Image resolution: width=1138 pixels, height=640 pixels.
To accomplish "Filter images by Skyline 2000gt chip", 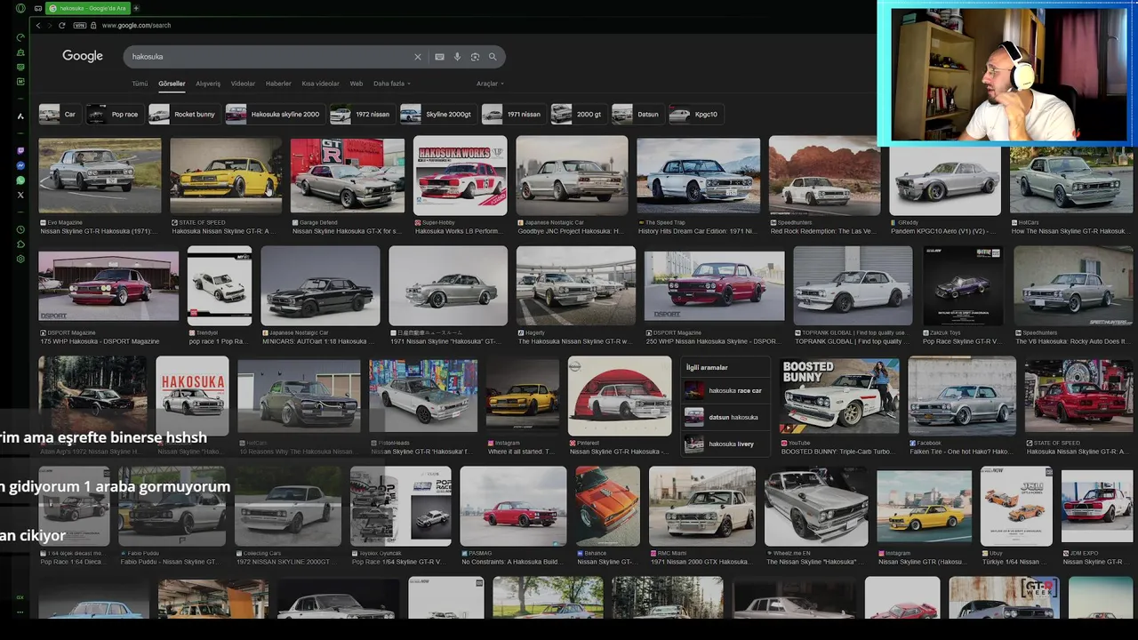I will coord(437,114).
